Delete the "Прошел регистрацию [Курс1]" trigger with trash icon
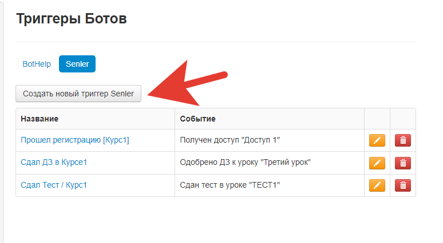 coord(403,140)
